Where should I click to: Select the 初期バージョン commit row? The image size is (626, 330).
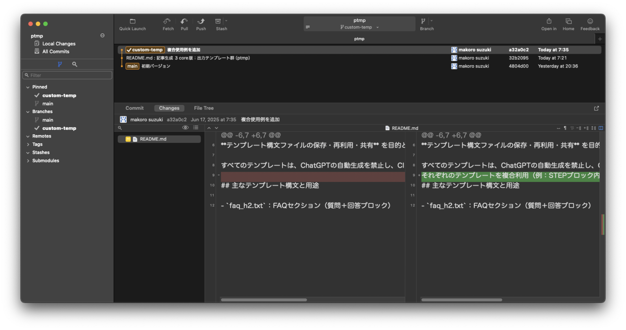point(359,66)
